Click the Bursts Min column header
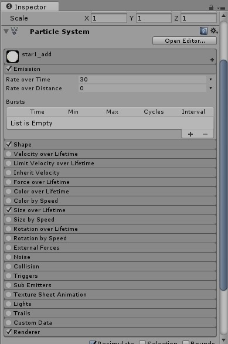The width and height of the screenshot is (228, 344). pyautogui.click(x=73, y=112)
